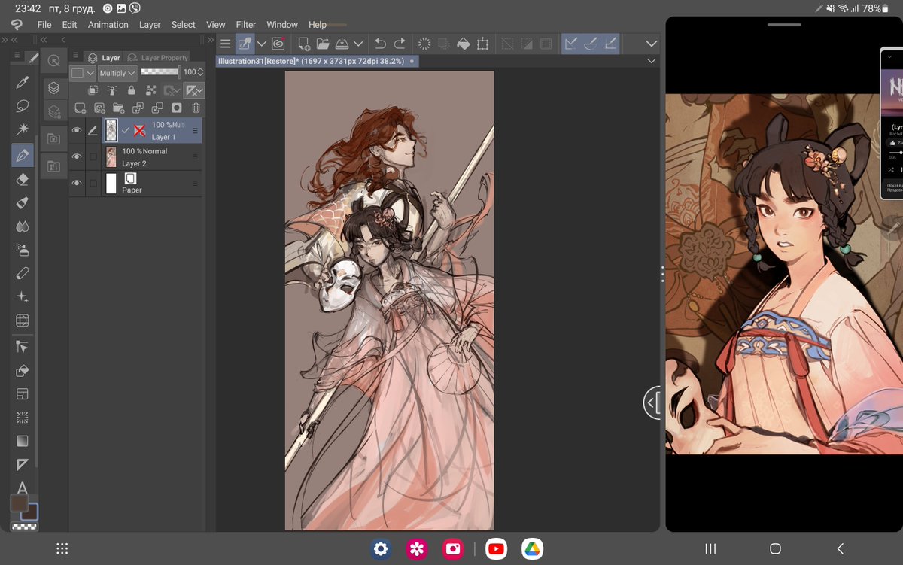Screen dimensions: 903x565
Task: Adjust the opacity 100 stepper arrows
Action: coord(200,72)
